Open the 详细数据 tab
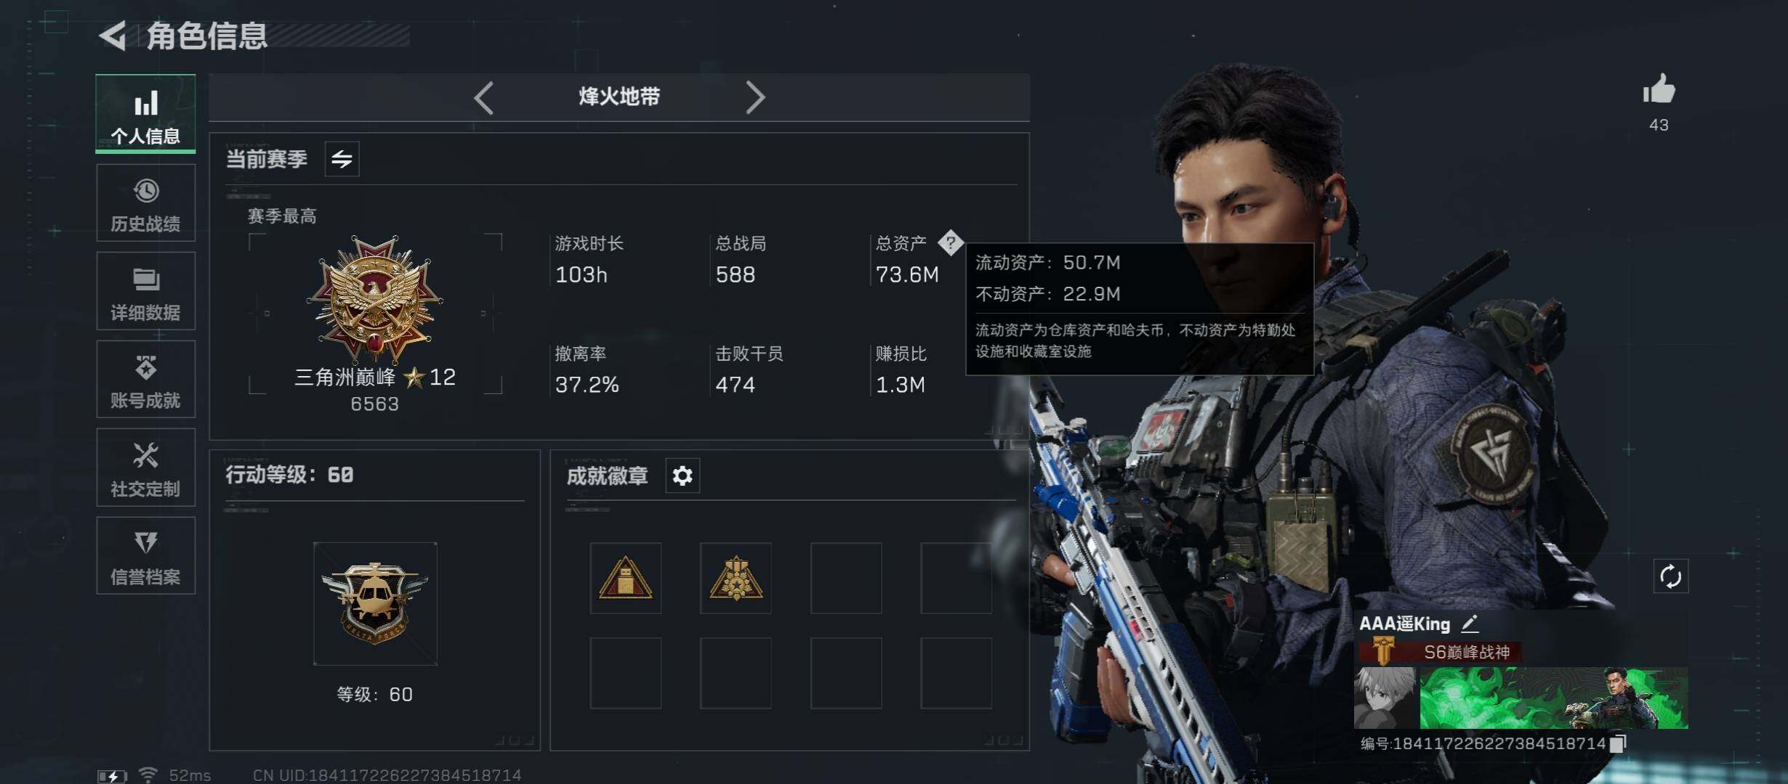 145,291
